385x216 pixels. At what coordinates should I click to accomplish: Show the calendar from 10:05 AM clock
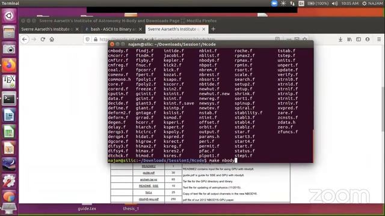[x=350, y=4]
